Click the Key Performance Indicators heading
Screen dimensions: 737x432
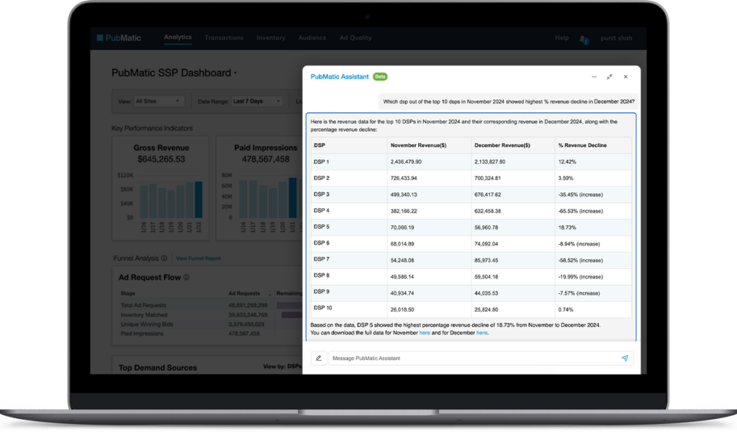[152, 128]
